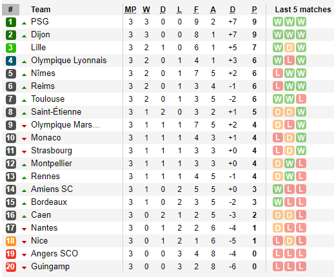This screenshot has height=277, width=334.
Task: Click Guingamp's first L result badge
Action: (278, 267)
